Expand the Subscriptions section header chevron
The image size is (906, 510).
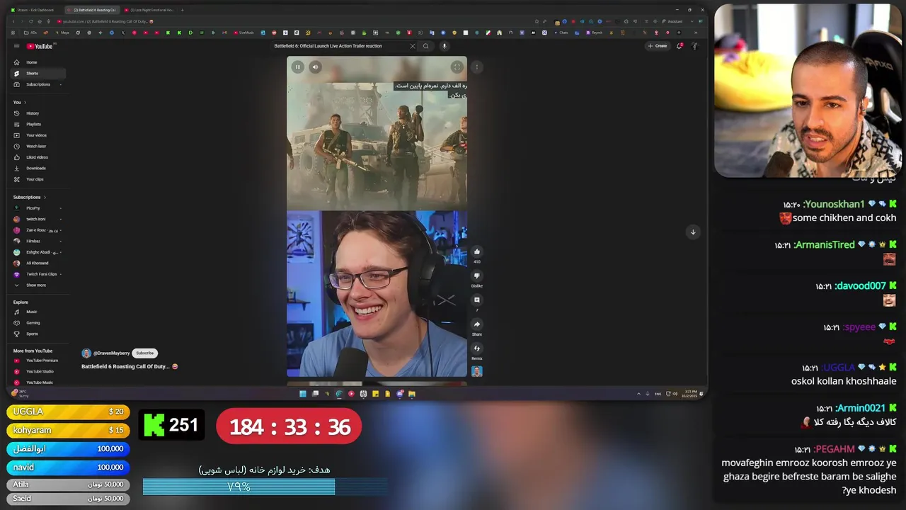point(45,198)
